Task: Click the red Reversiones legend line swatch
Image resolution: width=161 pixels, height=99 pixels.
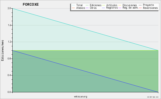Action: tap(140, 8)
